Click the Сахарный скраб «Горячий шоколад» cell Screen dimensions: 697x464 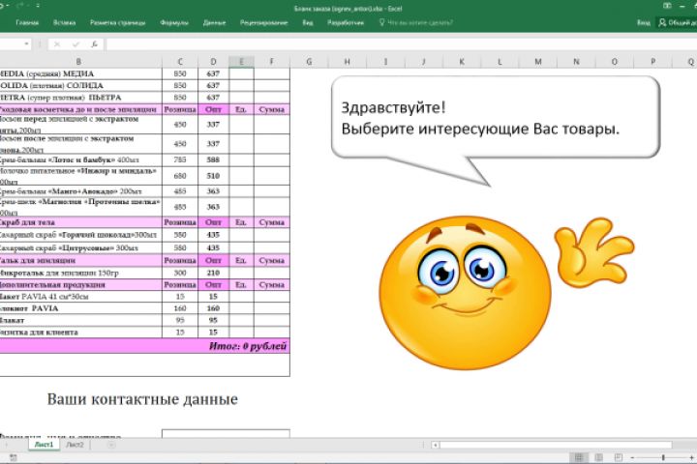pos(81,235)
